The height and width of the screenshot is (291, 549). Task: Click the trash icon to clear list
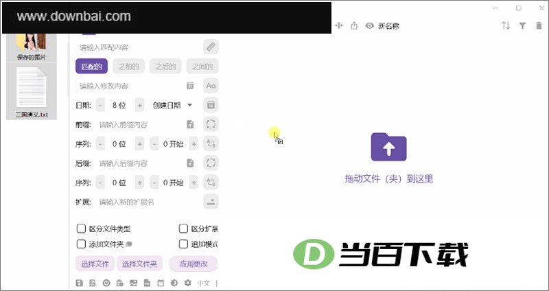click(539, 25)
